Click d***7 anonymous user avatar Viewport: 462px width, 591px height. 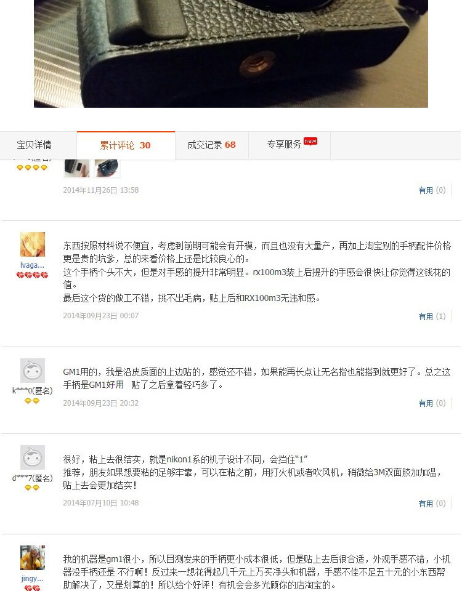pyautogui.click(x=33, y=457)
